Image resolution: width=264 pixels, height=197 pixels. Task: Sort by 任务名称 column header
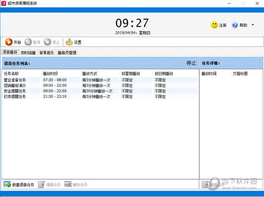click(12, 74)
